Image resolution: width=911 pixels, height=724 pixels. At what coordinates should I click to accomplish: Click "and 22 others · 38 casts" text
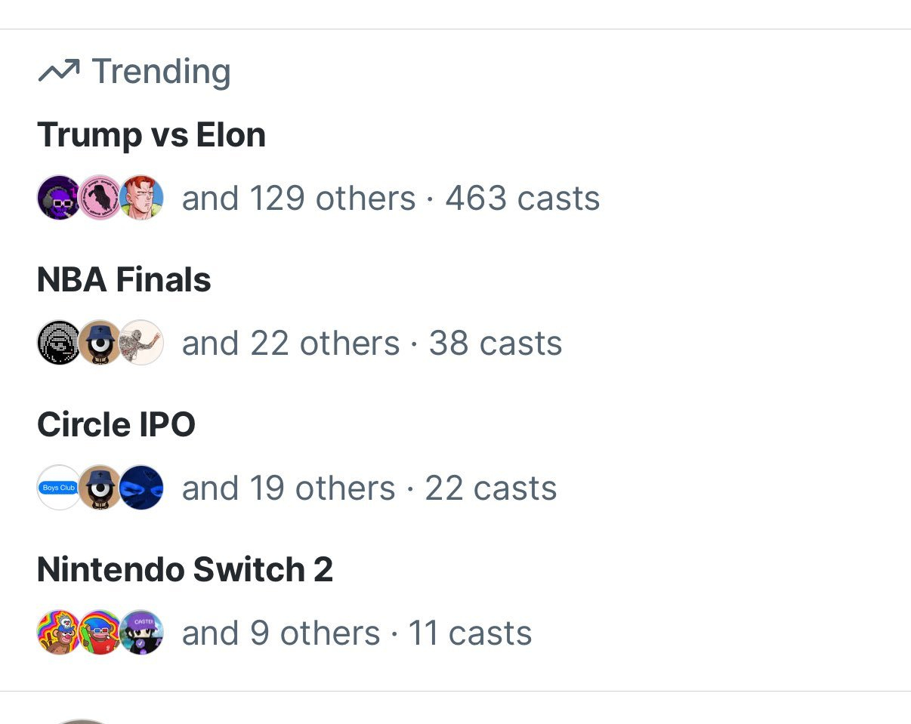pos(372,344)
